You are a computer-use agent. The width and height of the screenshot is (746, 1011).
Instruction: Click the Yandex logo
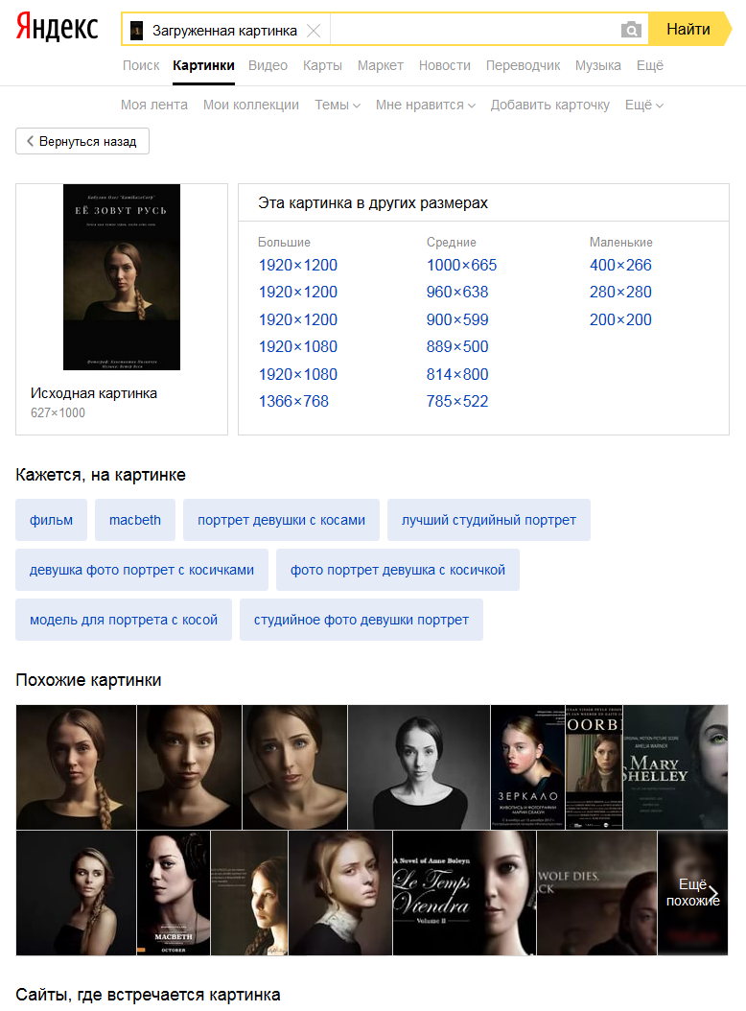(x=58, y=28)
